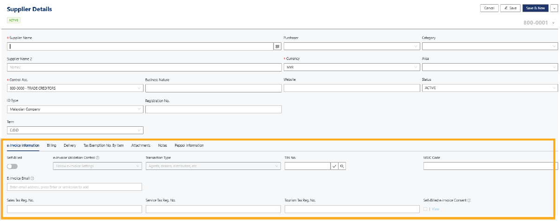The width and height of the screenshot is (560, 221).
Task: Expand the Control Acc. dropdown
Action: tap(75, 88)
